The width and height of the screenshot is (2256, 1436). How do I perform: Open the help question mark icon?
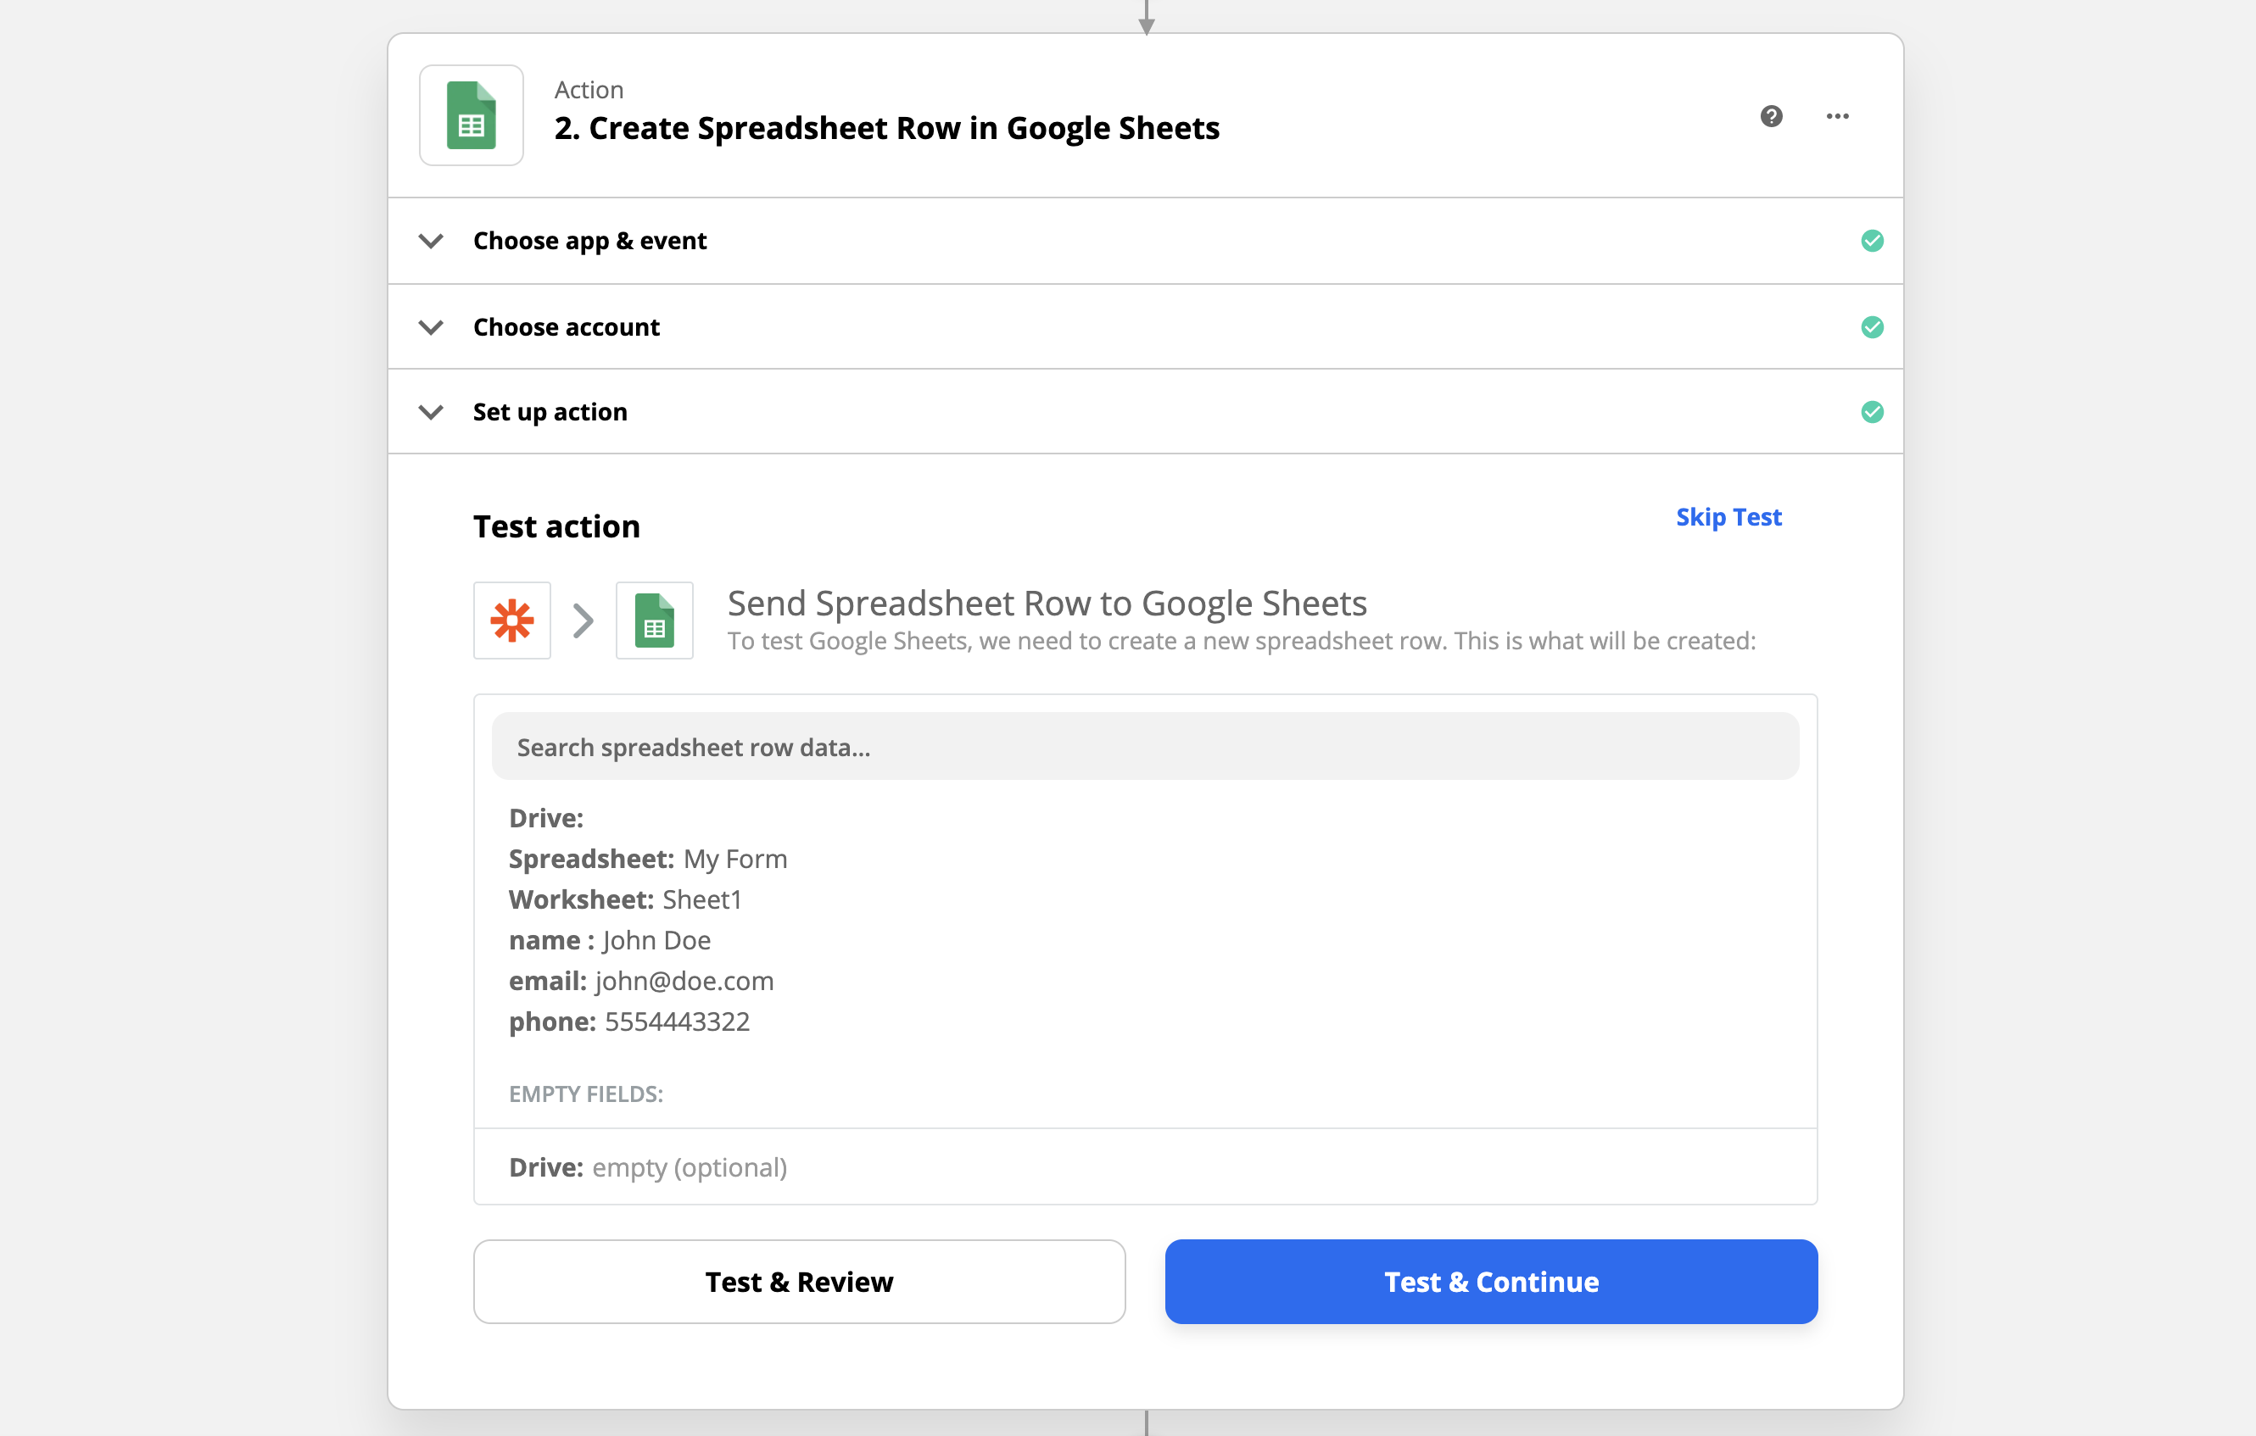[x=1771, y=116]
